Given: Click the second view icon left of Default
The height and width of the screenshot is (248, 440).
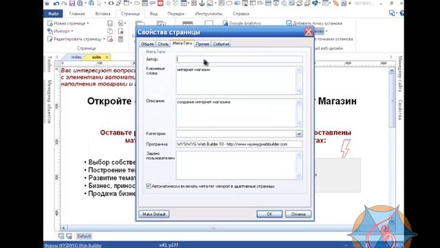Looking at the screenshot, I should click(x=69, y=236).
